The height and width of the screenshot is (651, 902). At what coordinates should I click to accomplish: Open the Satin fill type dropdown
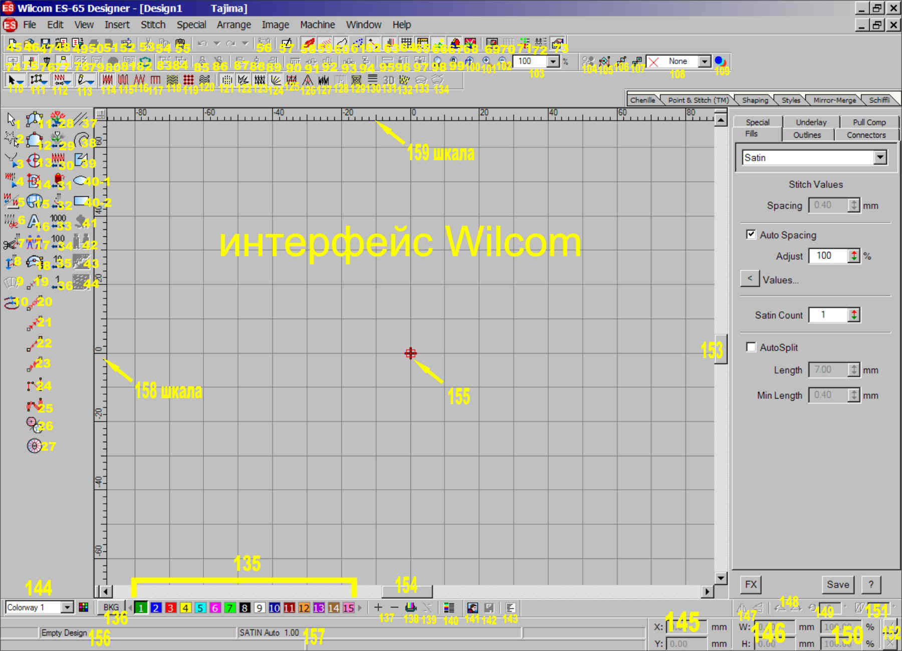click(x=880, y=158)
